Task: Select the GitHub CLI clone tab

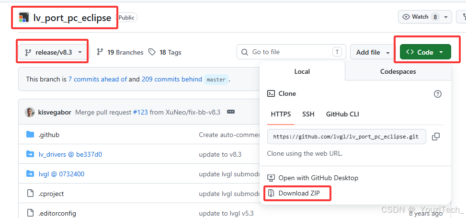Action: [x=342, y=114]
